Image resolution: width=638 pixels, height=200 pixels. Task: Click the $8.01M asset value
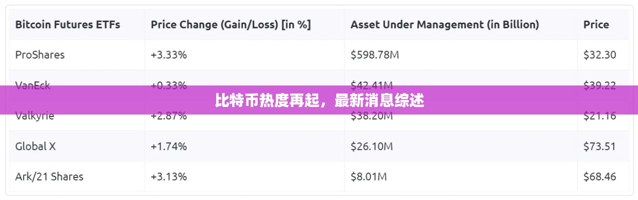(x=368, y=176)
